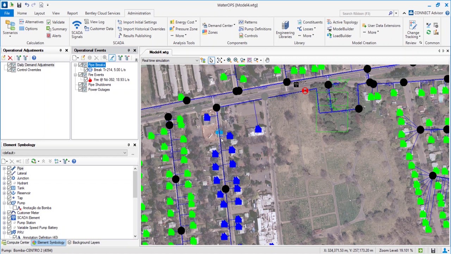Delete selected operational adjustment (red X)
The width and height of the screenshot is (451, 254).
[x=10, y=58]
